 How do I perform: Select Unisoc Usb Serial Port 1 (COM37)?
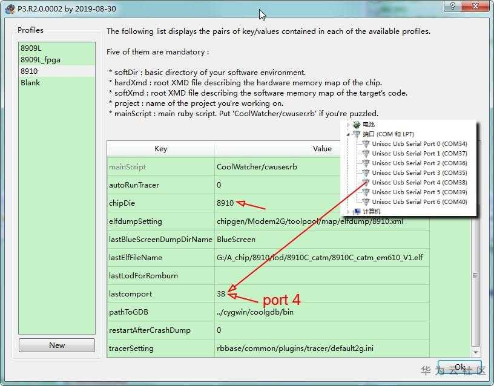[x=420, y=154]
